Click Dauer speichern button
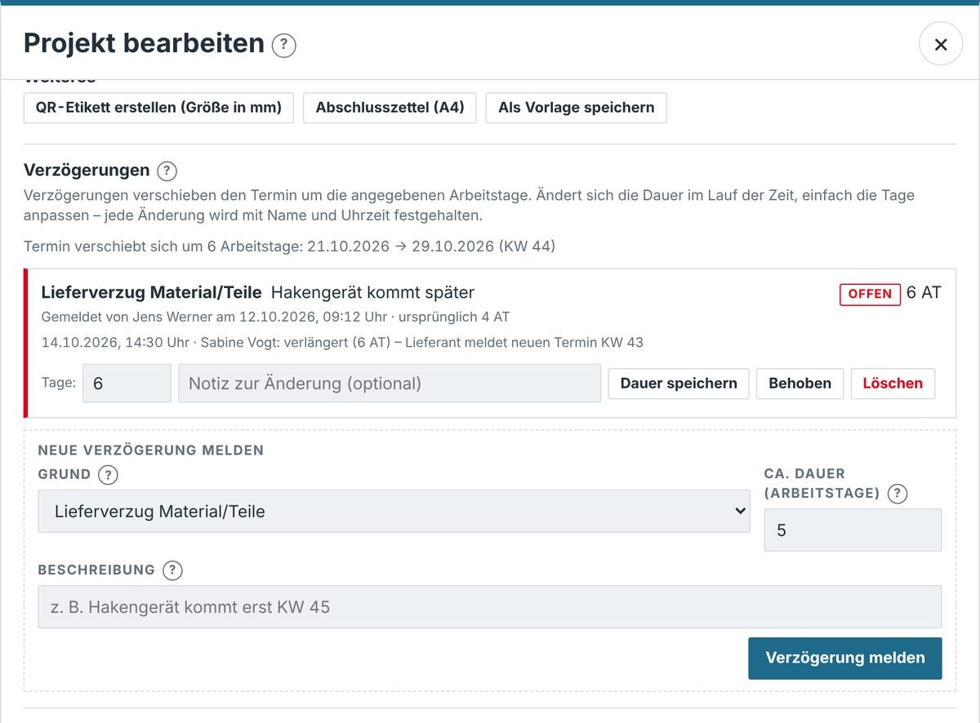Viewport: 980px width, 723px height. (x=679, y=384)
